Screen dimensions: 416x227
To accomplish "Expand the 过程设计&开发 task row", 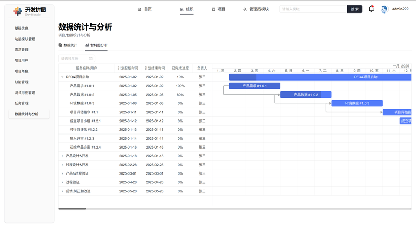I will coord(62,165).
